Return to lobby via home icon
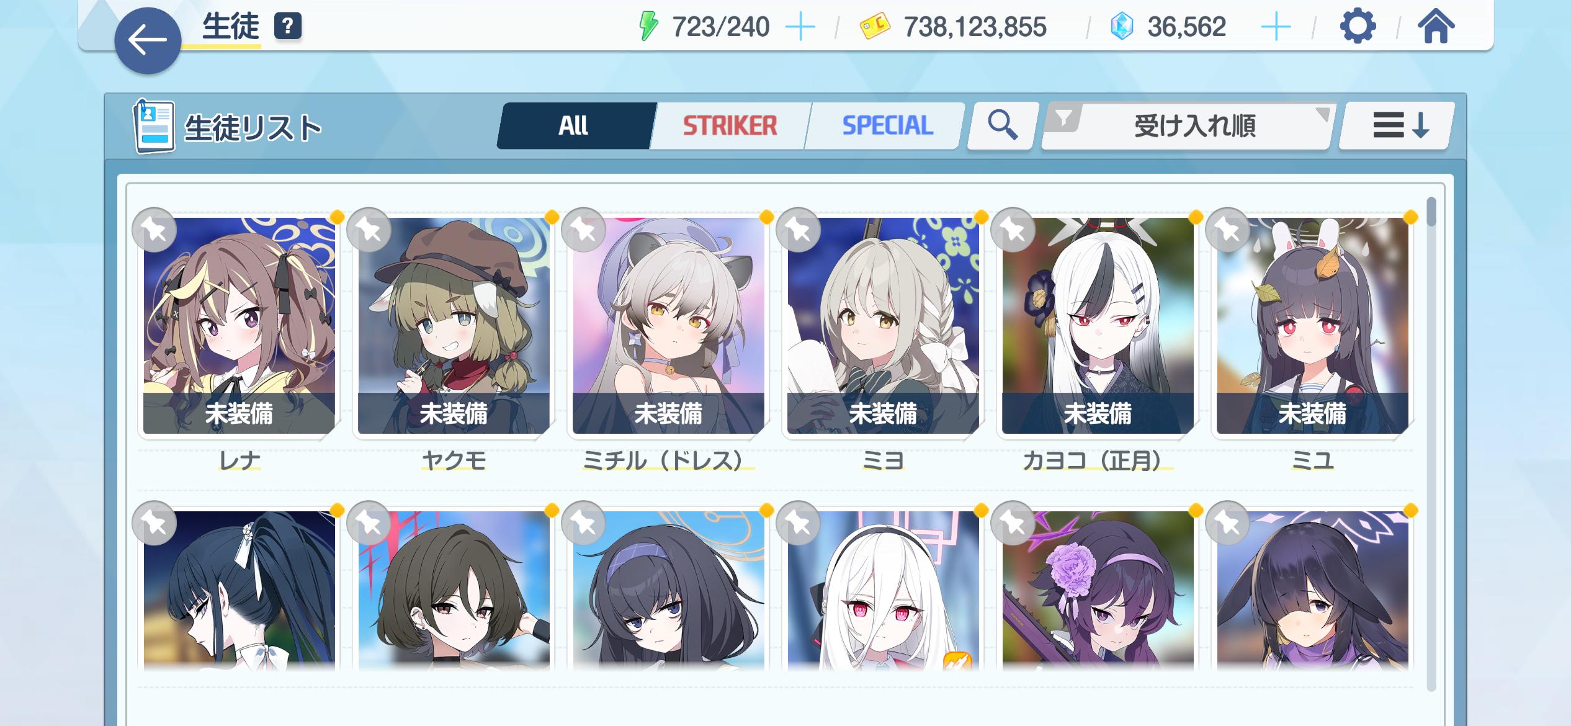This screenshot has width=1571, height=726. coord(1436,27)
